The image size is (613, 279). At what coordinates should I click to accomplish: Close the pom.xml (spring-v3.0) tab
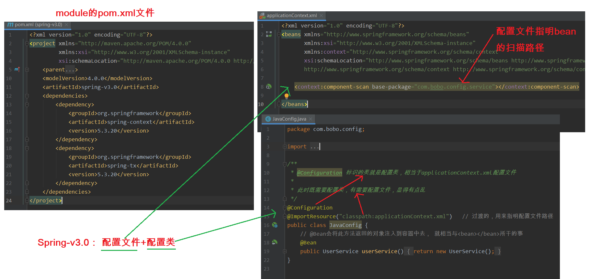(66, 25)
